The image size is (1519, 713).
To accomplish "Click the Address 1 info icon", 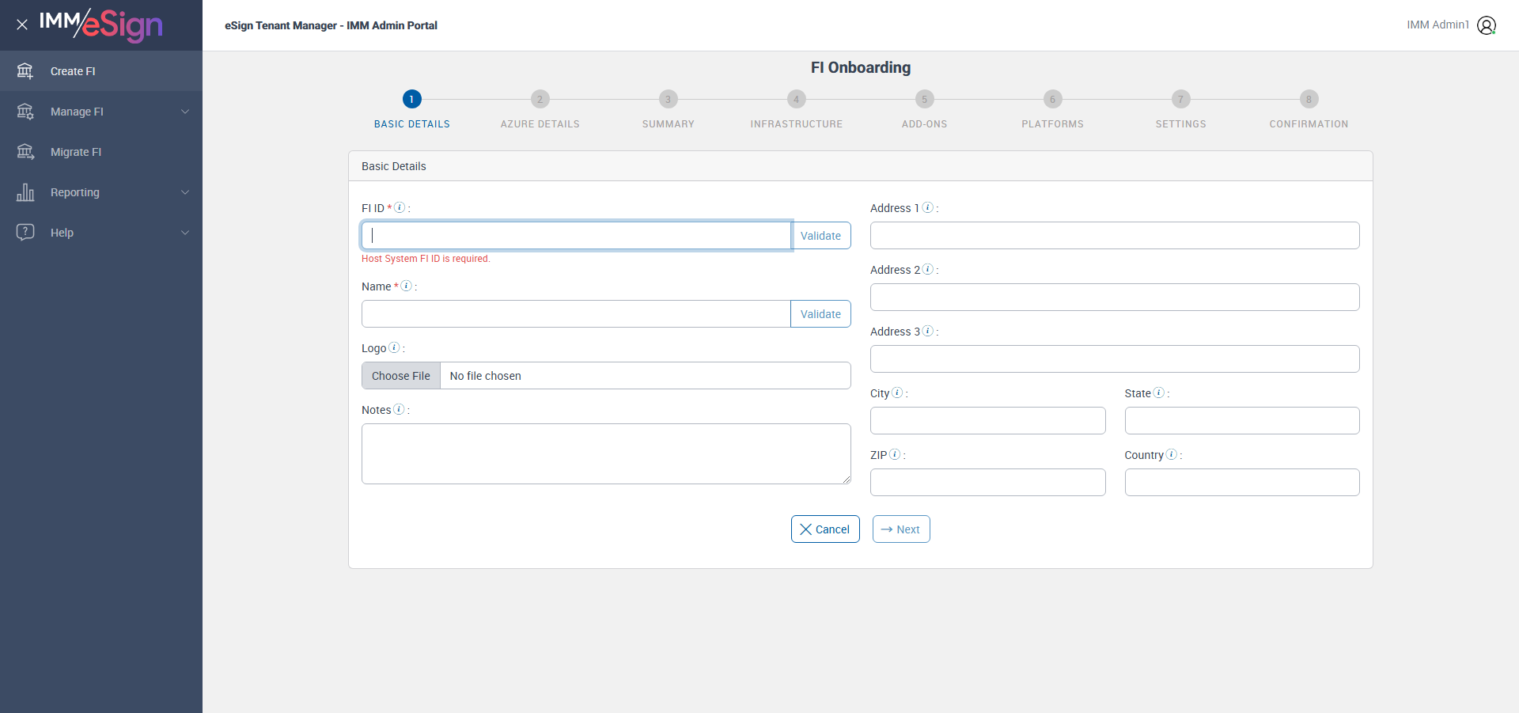I will click(x=928, y=207).
